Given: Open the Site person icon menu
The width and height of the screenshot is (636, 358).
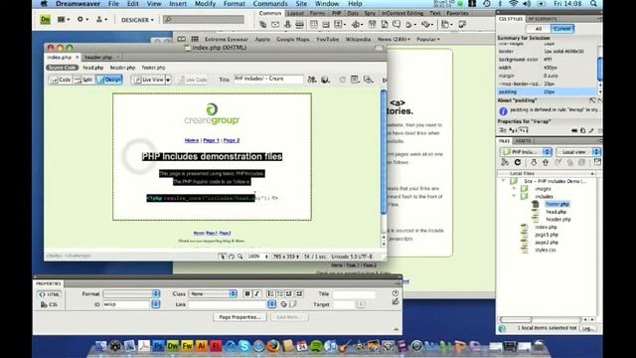Looking at the screenshot, I should coord(101,19).
